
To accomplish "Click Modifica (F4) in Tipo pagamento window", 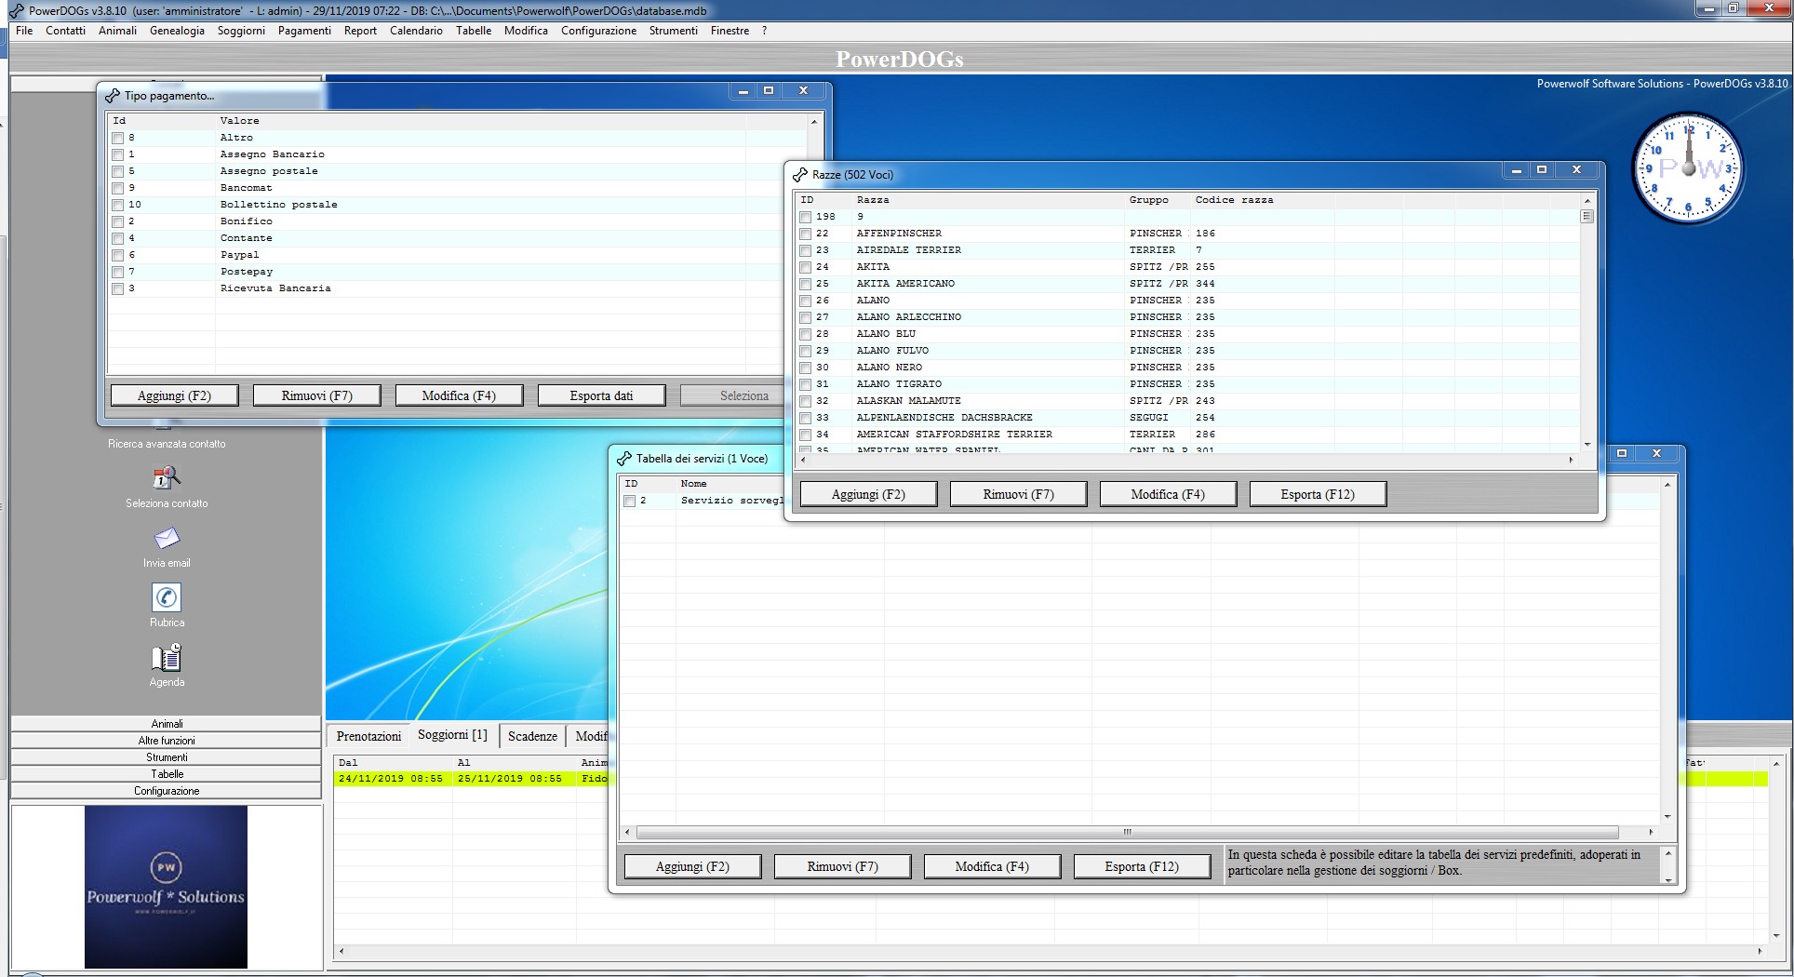I will click(x=459, y=395).
